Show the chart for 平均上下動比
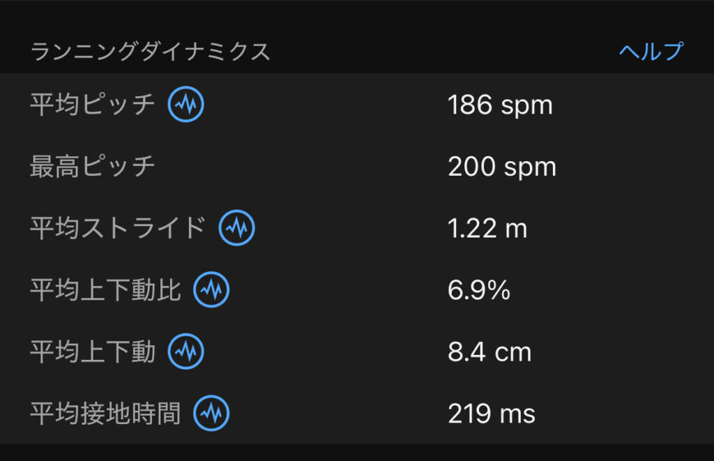This screenshot has width=714, height=461. [211, 290]
